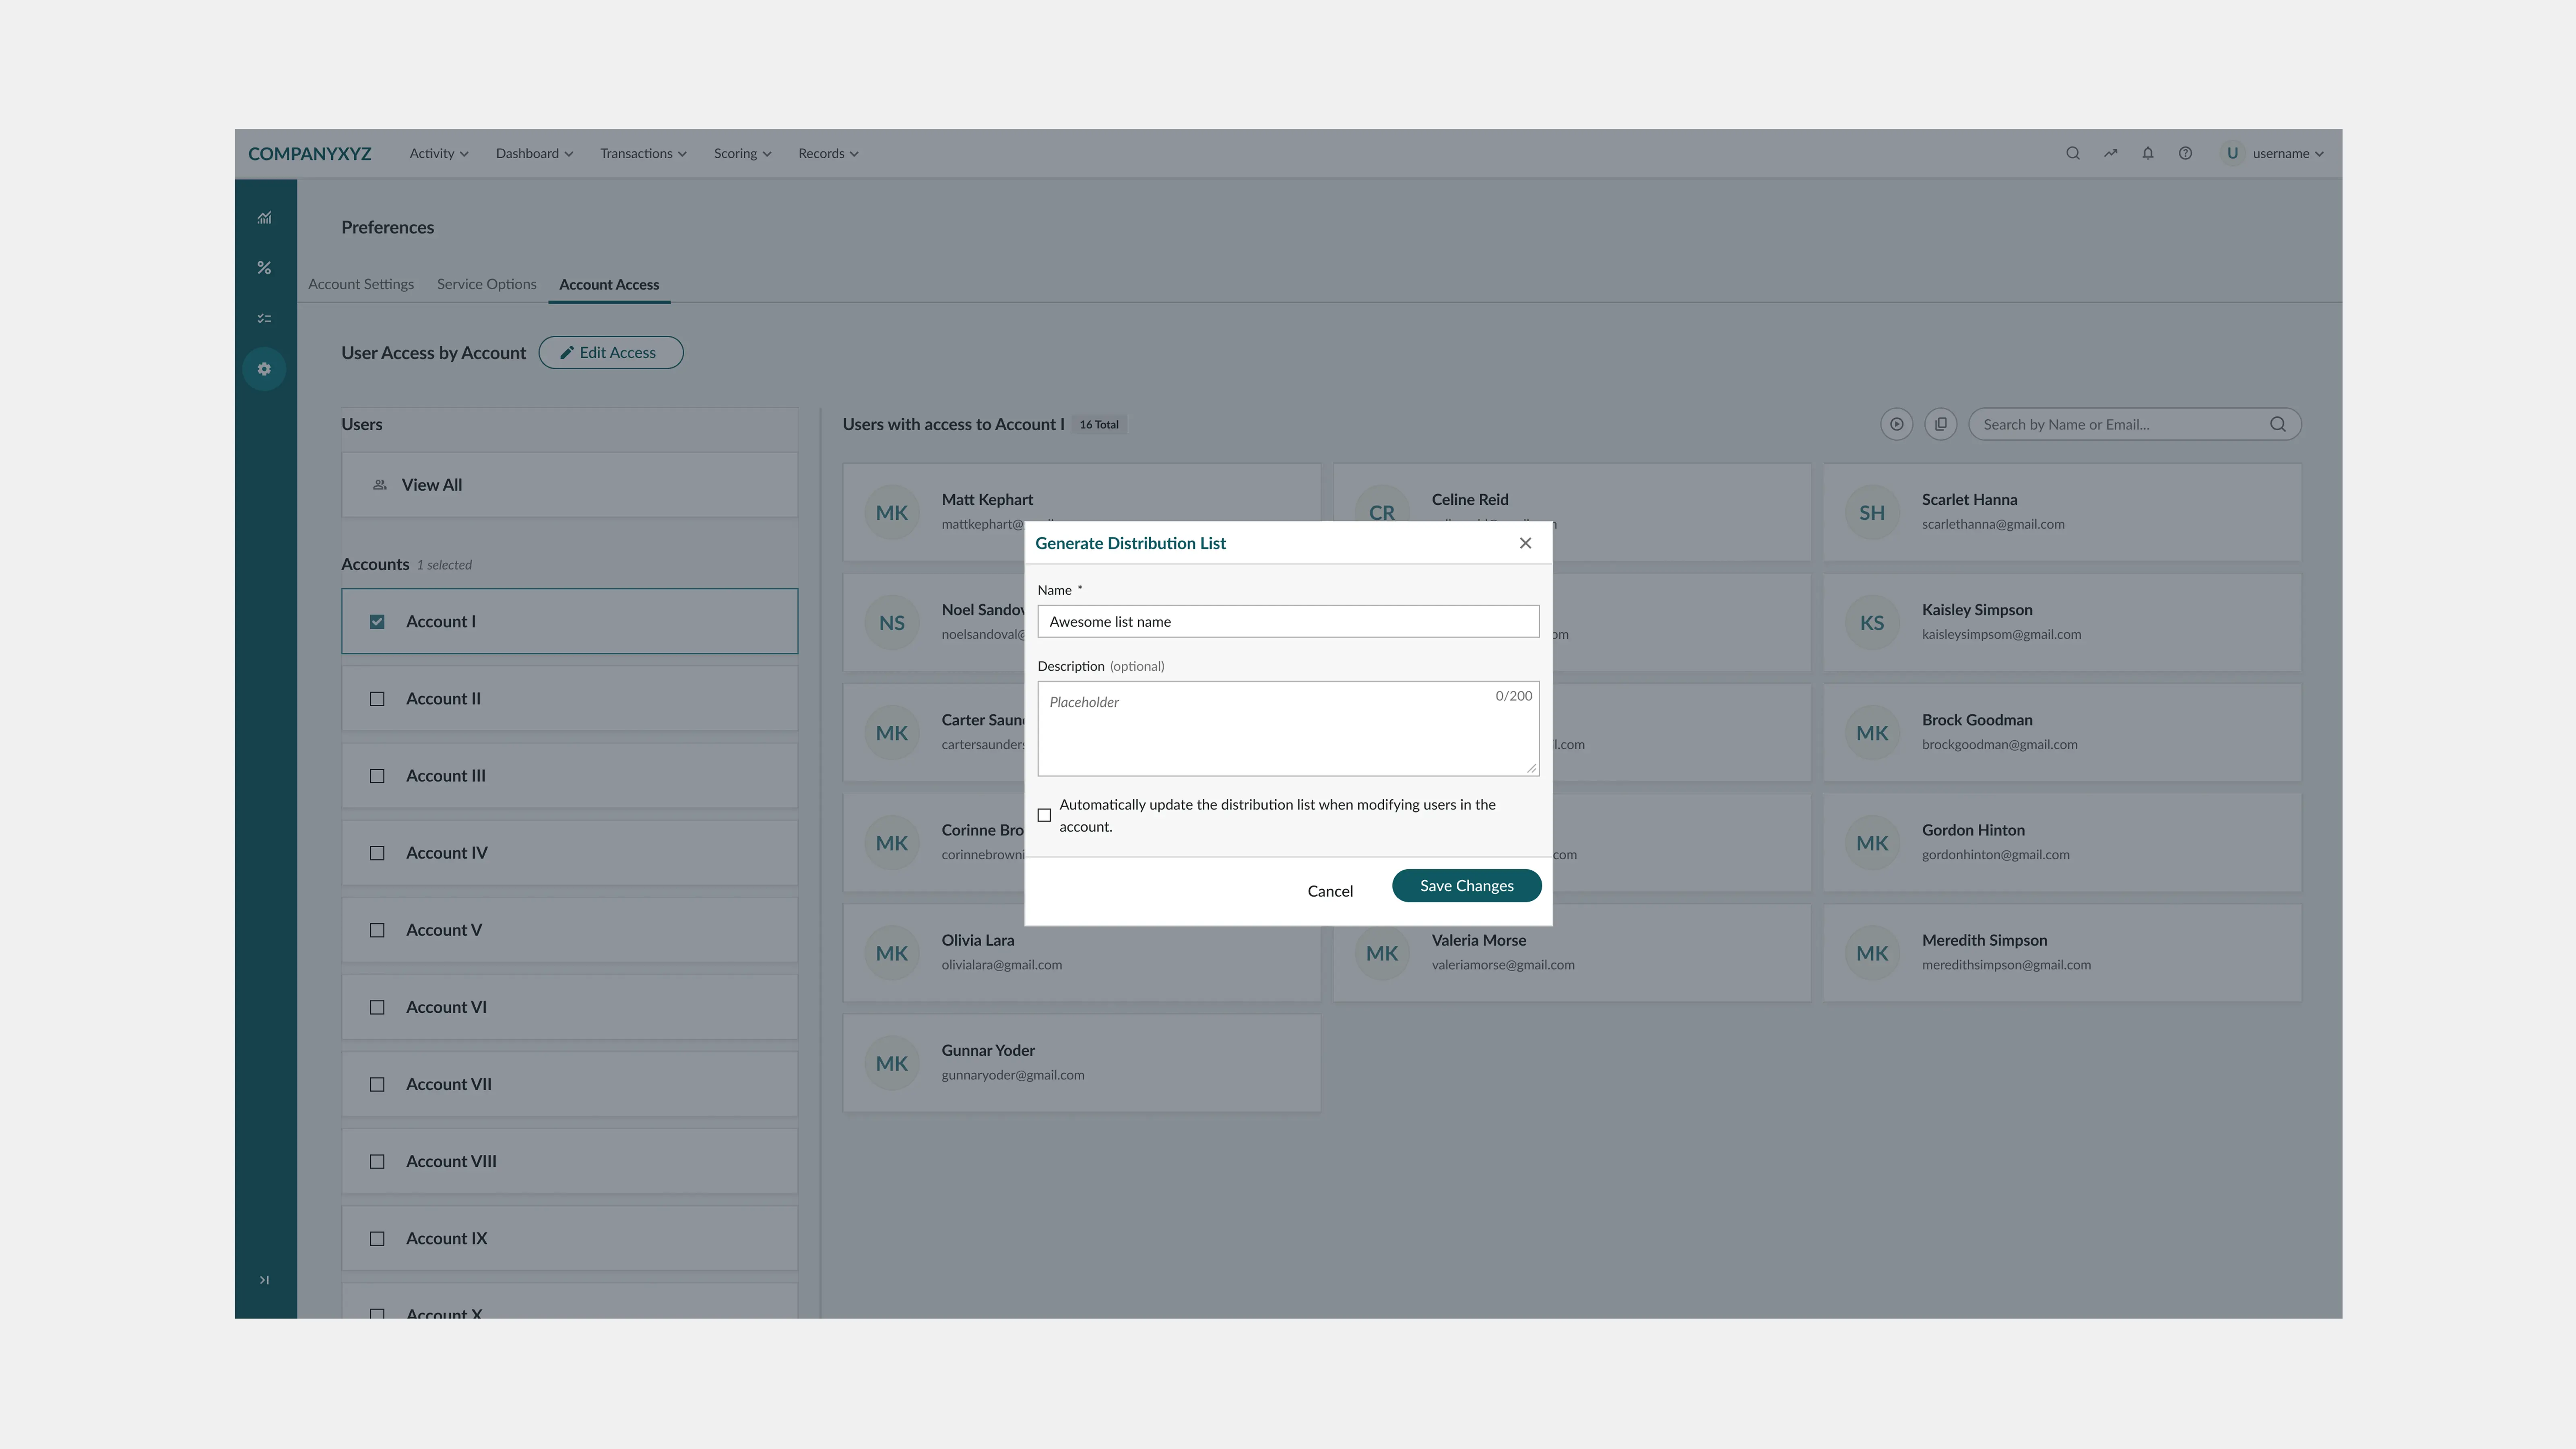2576x1449 pixels.
Task: Open the username account dropdown
Action: pyautogui.click(x=2287, y=153)
